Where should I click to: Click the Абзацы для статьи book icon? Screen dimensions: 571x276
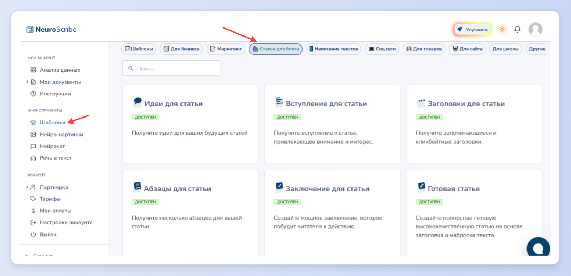tap(137, 186)
